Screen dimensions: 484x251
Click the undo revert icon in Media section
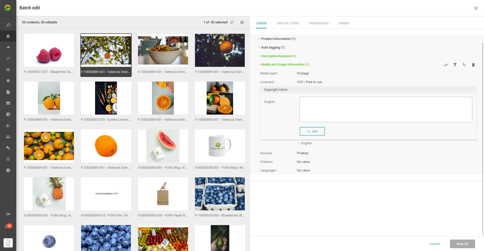[x=464, y=65]
